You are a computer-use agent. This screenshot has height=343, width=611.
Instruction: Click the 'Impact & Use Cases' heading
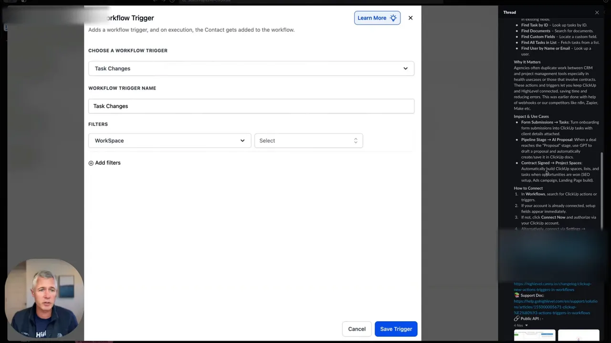(531, 116)
